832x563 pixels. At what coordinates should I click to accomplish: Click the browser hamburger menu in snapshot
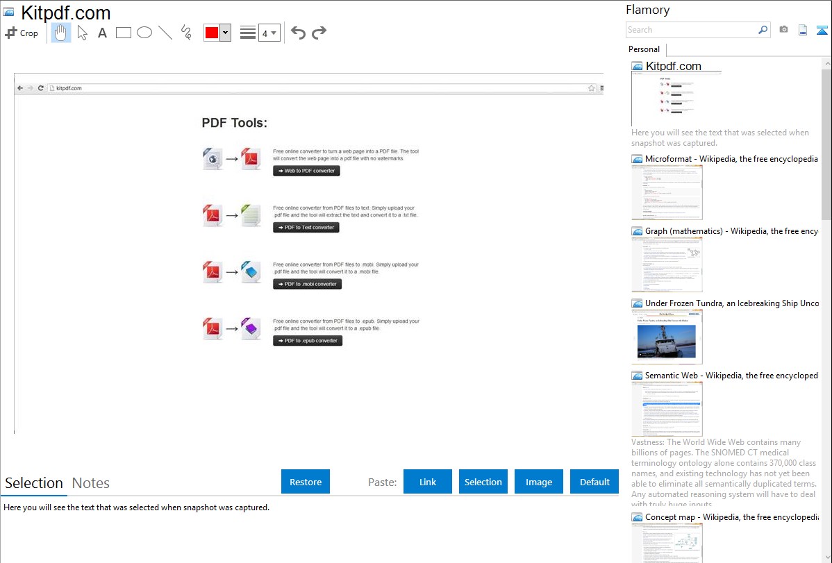(601, 88)
